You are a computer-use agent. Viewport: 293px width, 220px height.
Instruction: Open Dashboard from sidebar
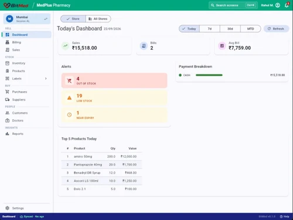(27, 35)
